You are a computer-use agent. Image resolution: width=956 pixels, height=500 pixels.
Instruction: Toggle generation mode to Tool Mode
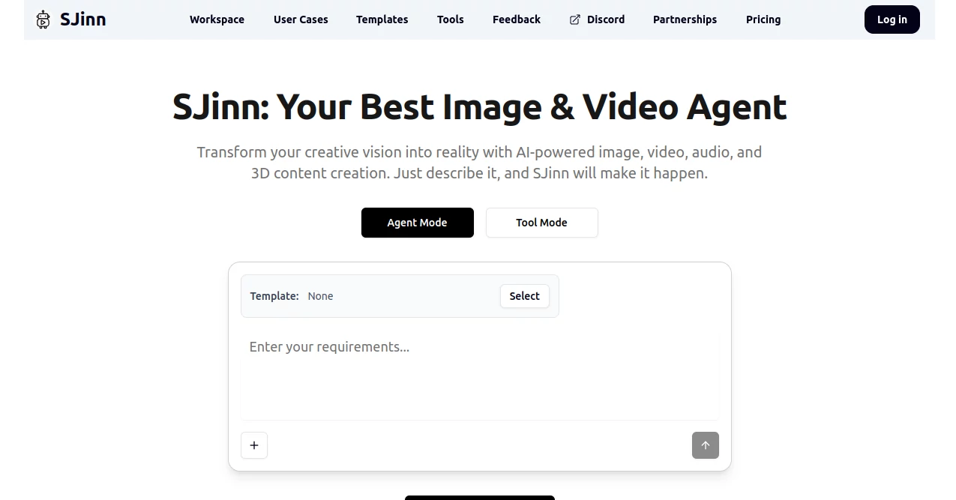541,223
